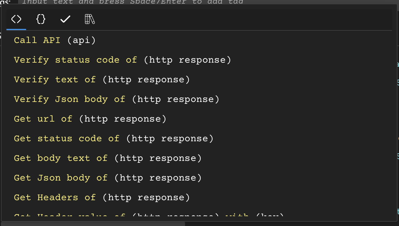This screenshot has width=399, height=226.
Task: Pick "Verify Json body of (http response)"
Action: coord(116,99)
